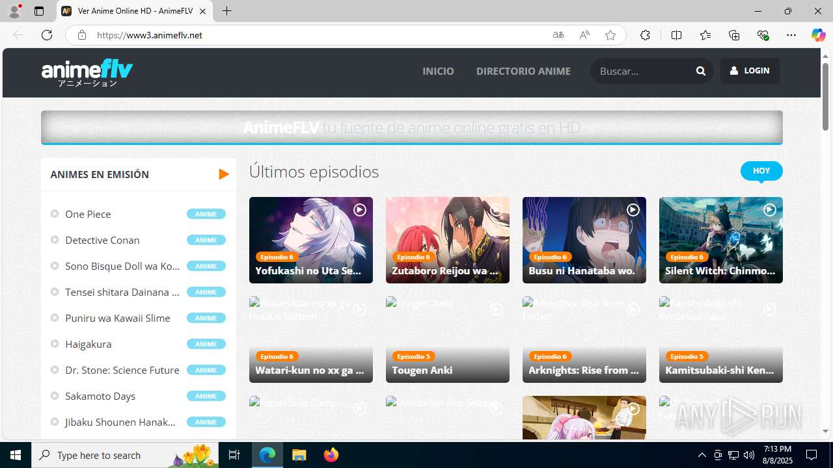Click the play icon on Silent Witch card

pos(769,210)
